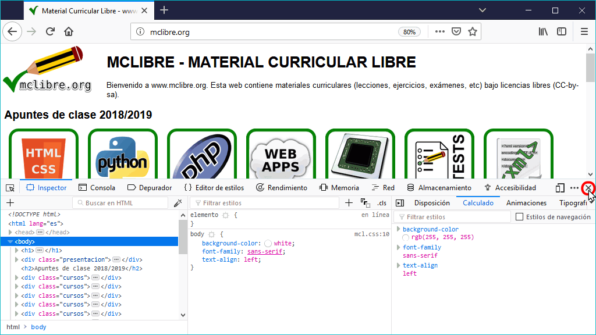Image resolution: width=596 pixels, height=335 pixels.
Task: Switch to the Animaciones side tab
Action: pos(526,203)
